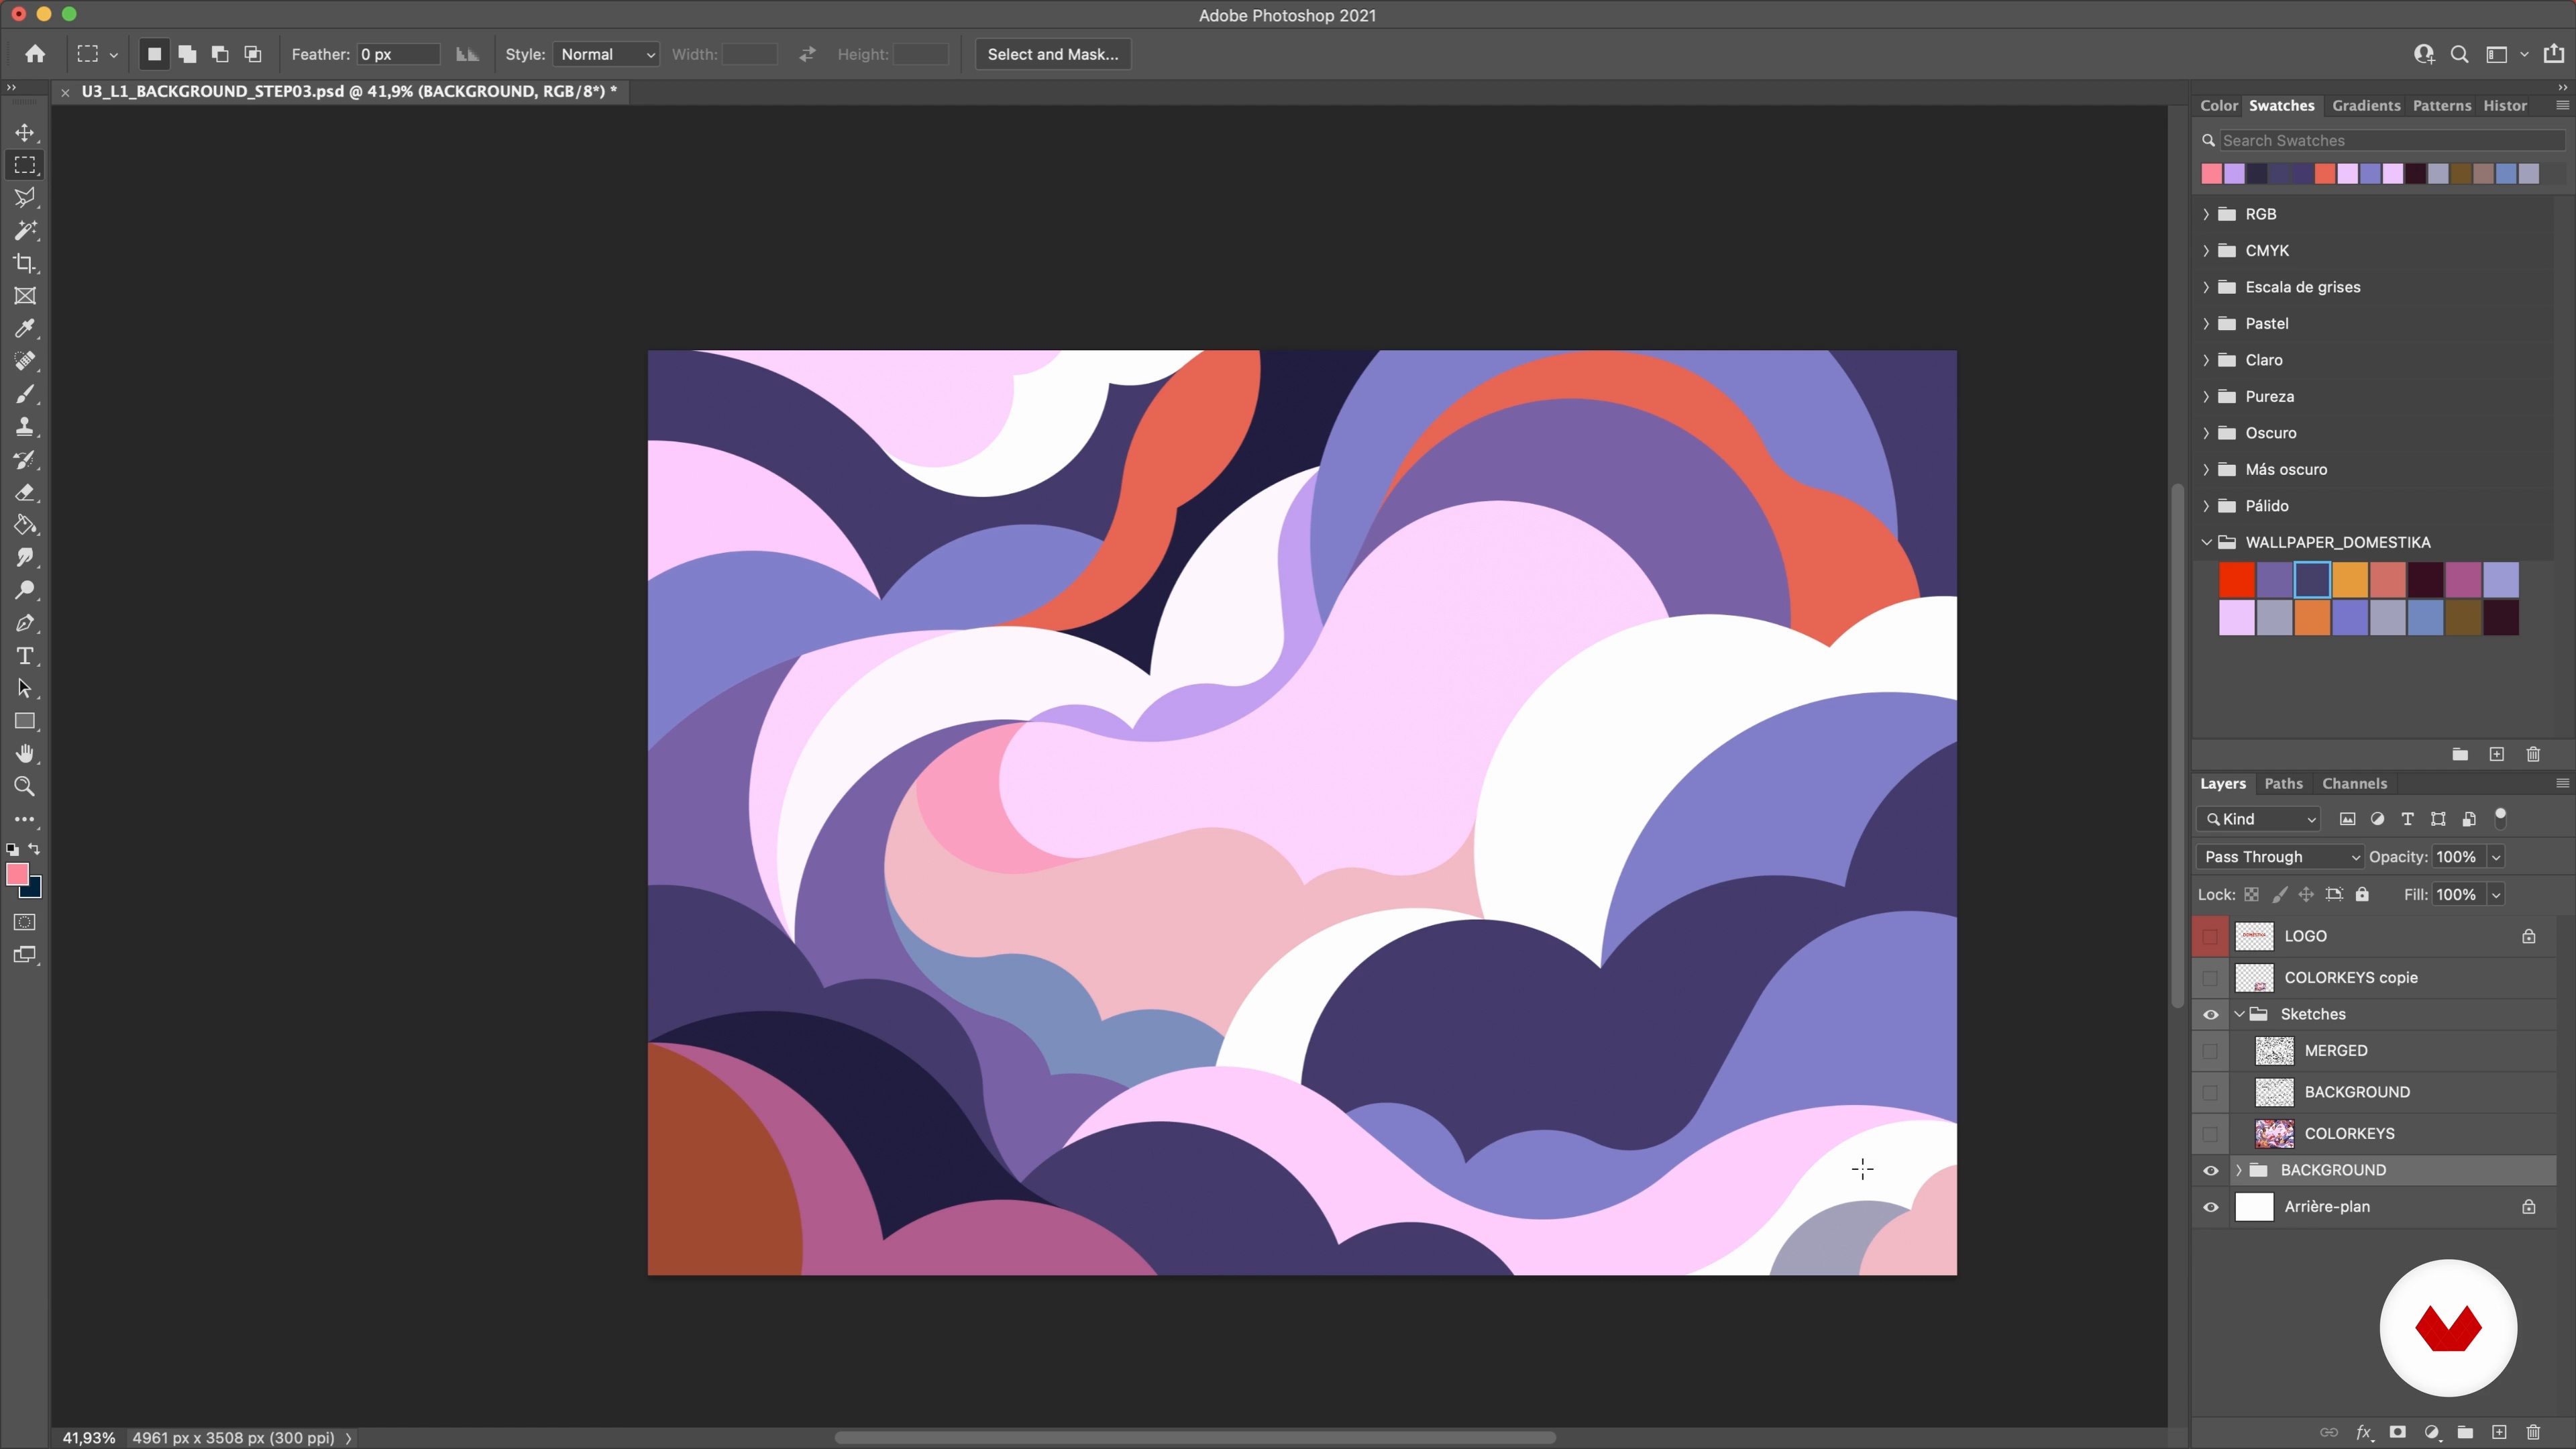
Task: Select the Eyedropper tool
Action: click(25, 329)
